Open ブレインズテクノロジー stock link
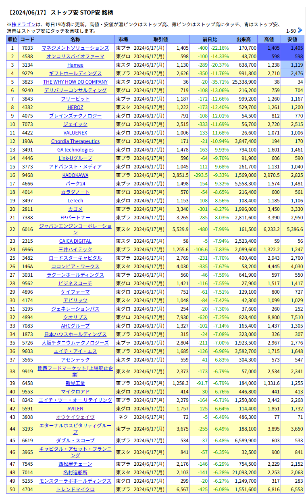 [x=75, y=116]
